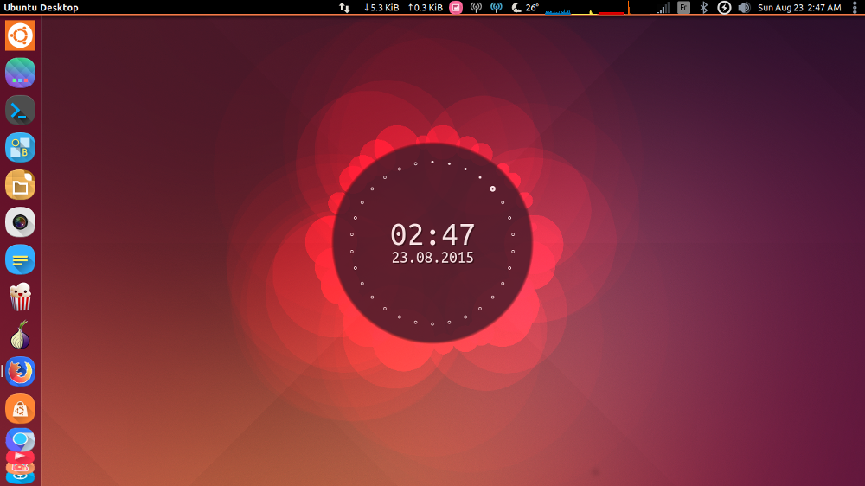Open the pink square indicator in top panel
The width and height of the screenshot is (865, 486).
pyautogui.click(x=456, y=8)
